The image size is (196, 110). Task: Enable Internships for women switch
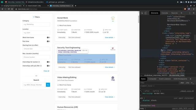(48, 62)
